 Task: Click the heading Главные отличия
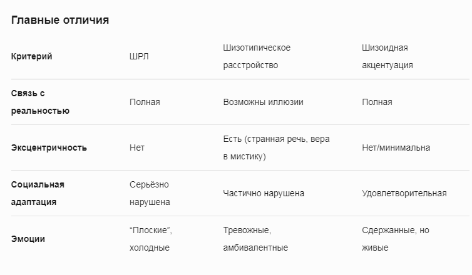tap(60, 20)
